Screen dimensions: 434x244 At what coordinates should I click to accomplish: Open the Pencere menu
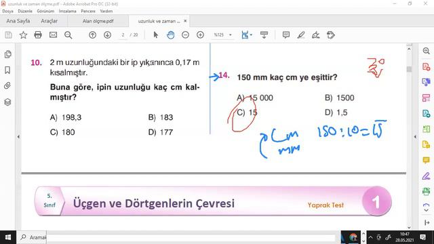(88, 11)
